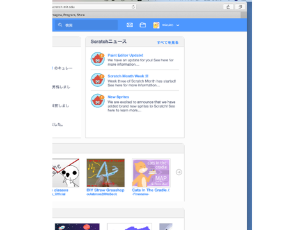
Task: Open author link under DIY Straw Grasshopper
Action: pyautogui.click(x=102, y=194)
